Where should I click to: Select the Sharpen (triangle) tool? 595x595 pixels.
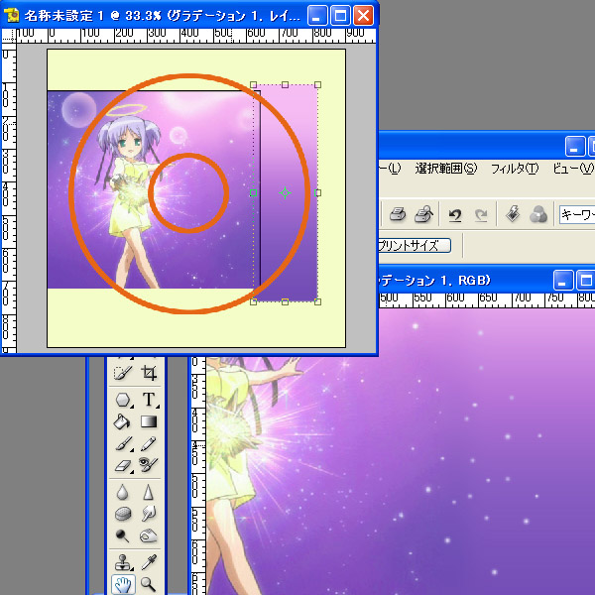pos(149,492)
